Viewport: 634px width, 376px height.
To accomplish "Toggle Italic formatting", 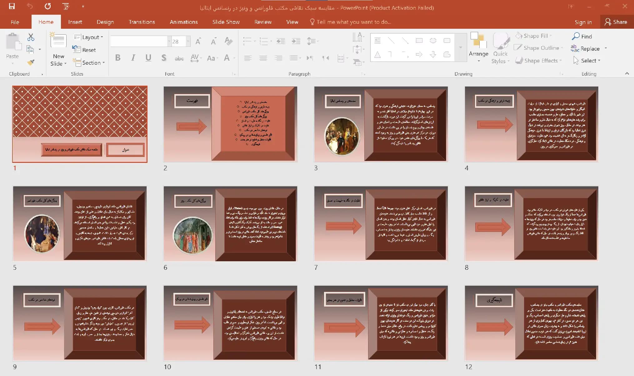I will click(133, 58).
